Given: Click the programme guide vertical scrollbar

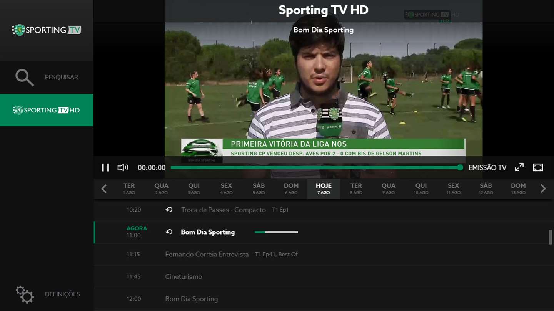Looking at the screenshot, I should tap(550, 237).
